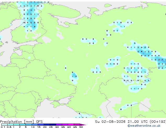The image size is (166, 128).
Task: Open the weatheronline.co.uk copyright link
Action: click(144, 126)
